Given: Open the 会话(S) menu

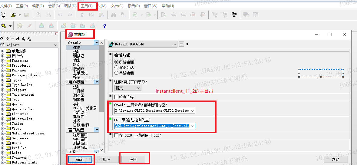Looking at the screenshot, I should tap(54, 6).
